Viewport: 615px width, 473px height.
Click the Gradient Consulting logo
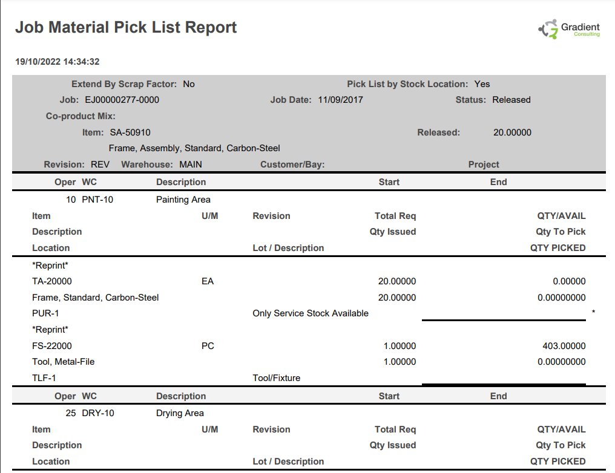[569, 29]
